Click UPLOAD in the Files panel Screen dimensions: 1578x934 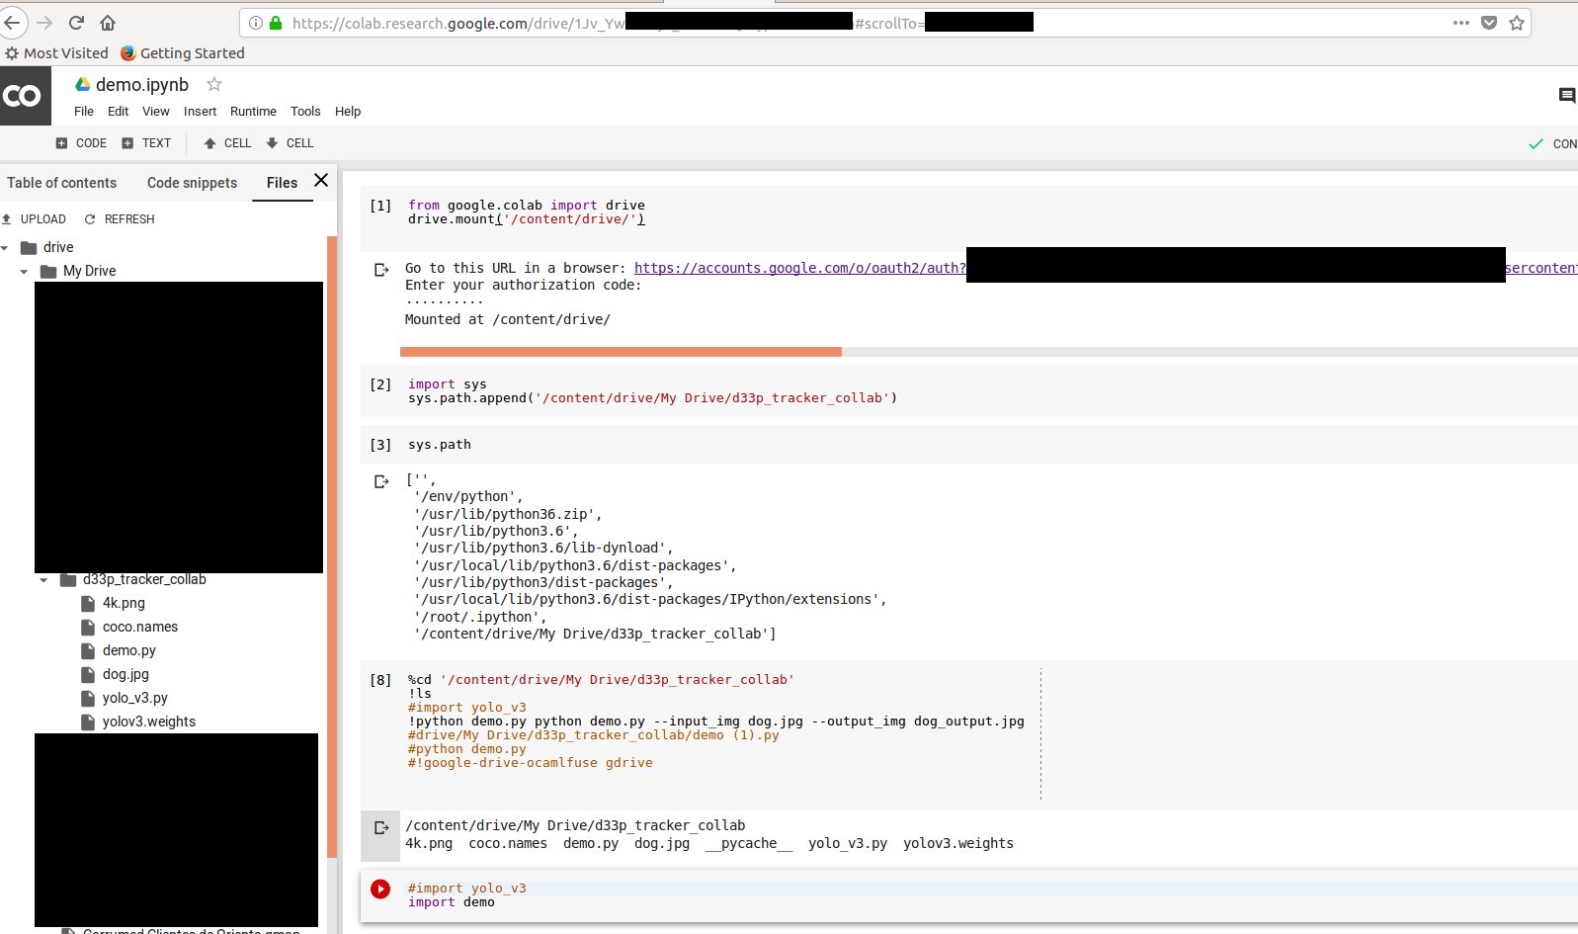pyautogui.click(x=34, y=219)
